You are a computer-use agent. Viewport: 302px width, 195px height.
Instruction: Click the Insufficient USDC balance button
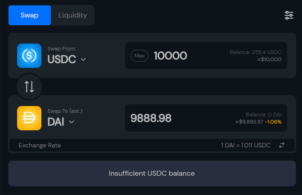(152, 173)
